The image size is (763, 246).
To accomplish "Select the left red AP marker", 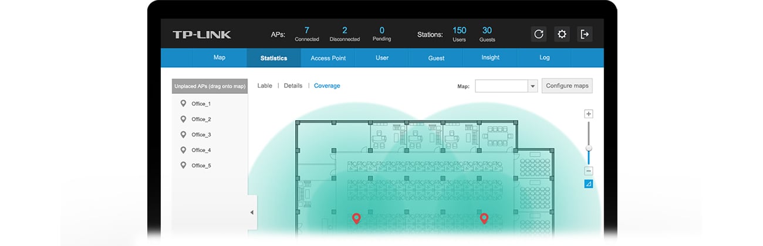I will coord(356,218).
